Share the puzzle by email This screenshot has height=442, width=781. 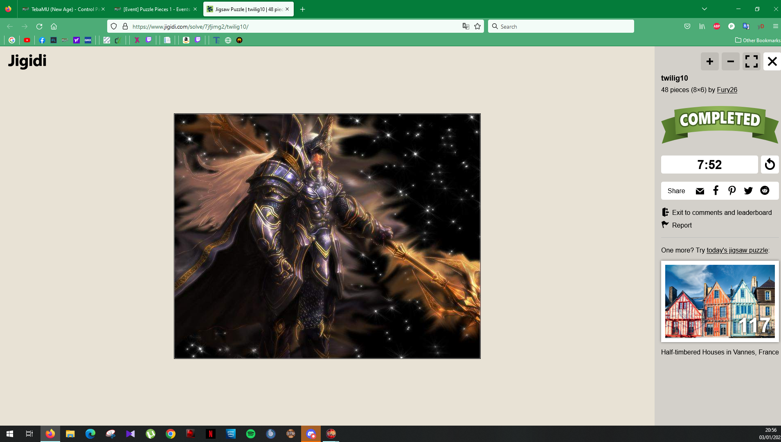(x=700, y=191)
